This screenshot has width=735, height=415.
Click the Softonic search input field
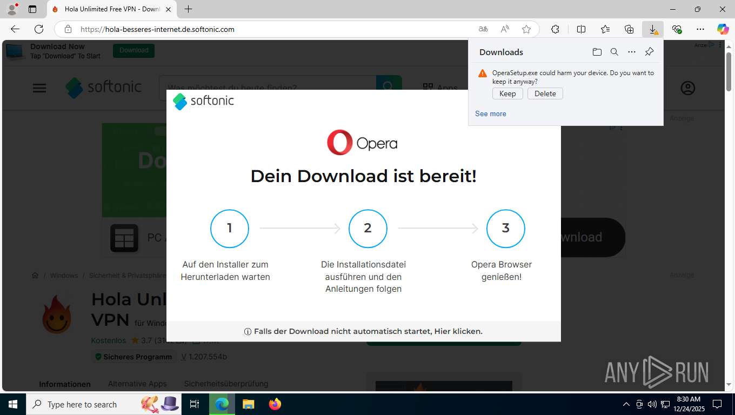[268, 88]
